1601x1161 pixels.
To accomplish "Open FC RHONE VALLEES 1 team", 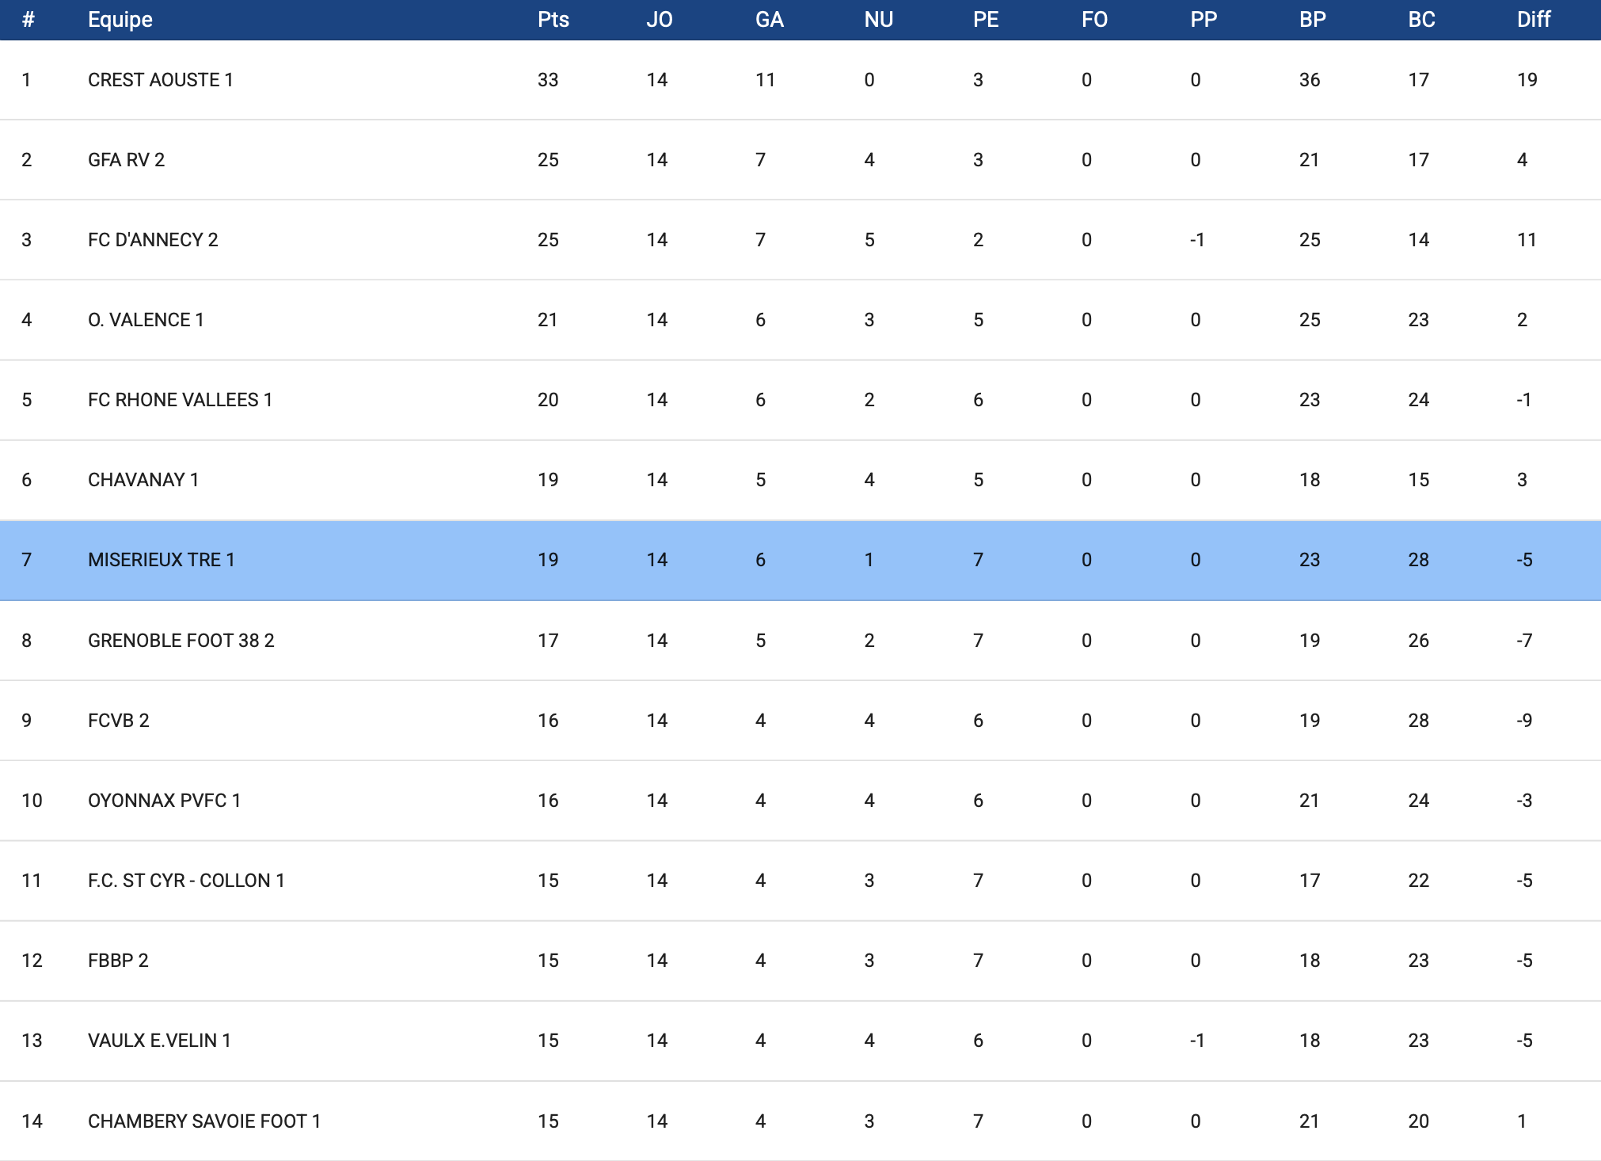I will 180,400.
